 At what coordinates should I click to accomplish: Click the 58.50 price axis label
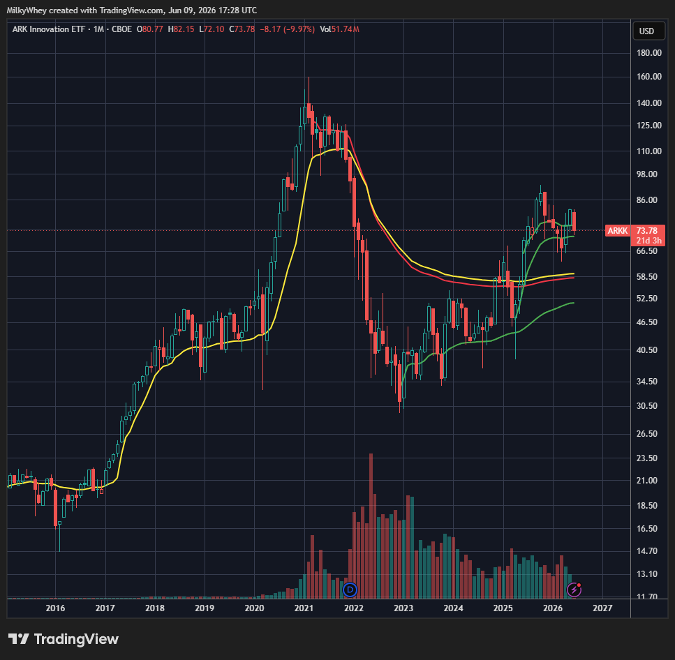647,277
